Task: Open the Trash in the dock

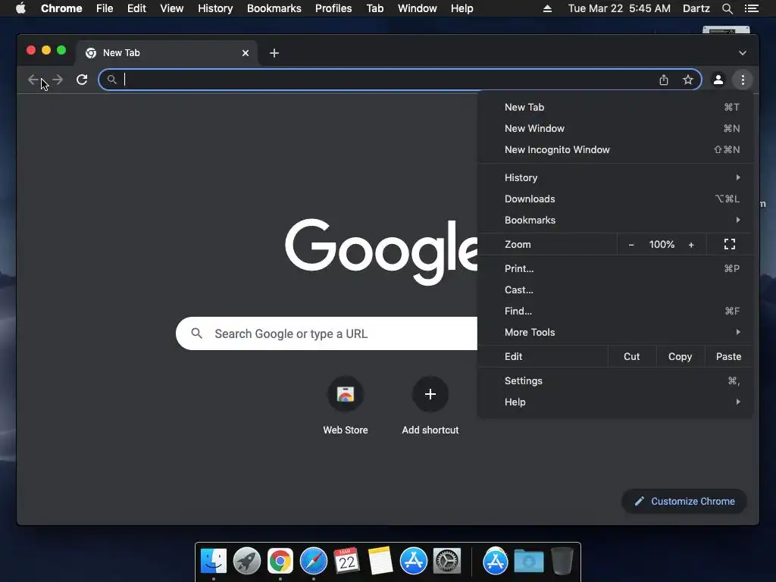Action: pos(562,561)
